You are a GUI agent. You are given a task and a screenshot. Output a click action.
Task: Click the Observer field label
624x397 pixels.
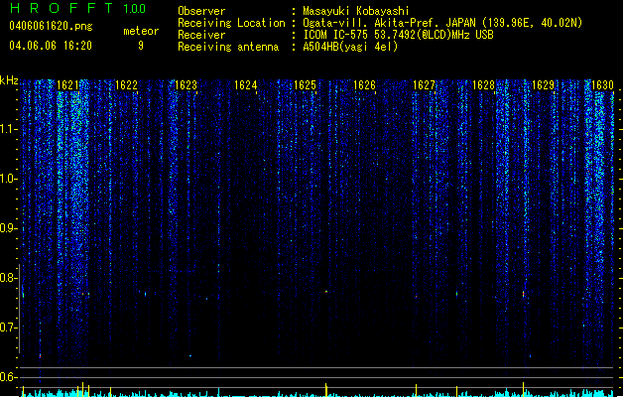[x=201, y=11]
